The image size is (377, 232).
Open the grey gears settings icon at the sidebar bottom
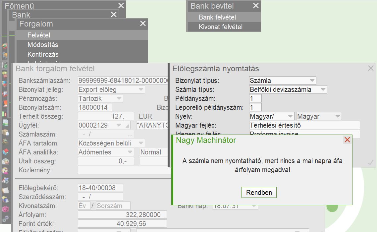tap(5, 219)
